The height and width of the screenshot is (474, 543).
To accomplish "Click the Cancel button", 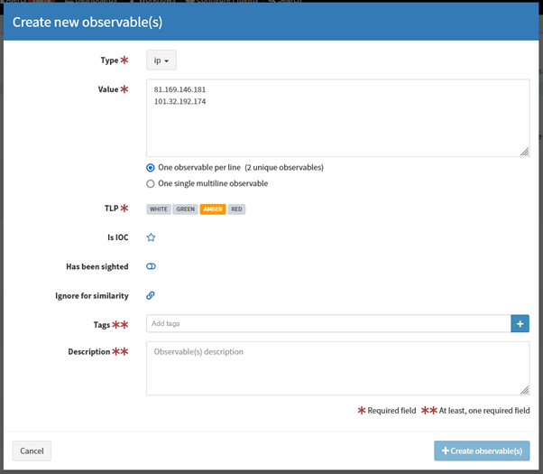I will (x=32, y=451).
